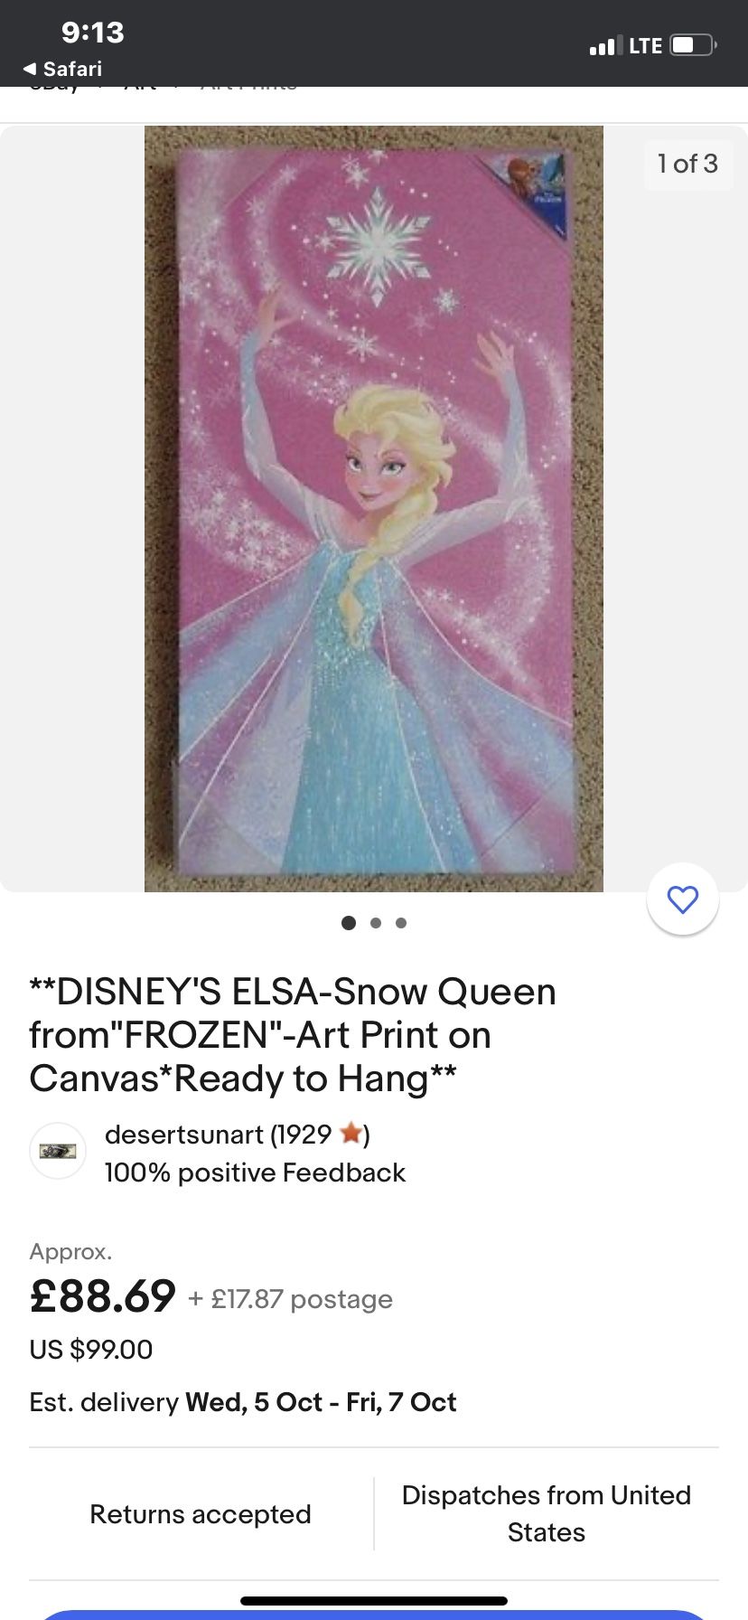
Task: Tap the Art Prints breadcrumb at top
Action: [x=248, y=88]
